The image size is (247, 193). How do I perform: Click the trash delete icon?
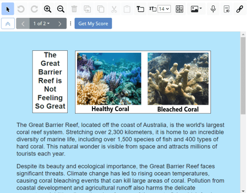[74, 9]
